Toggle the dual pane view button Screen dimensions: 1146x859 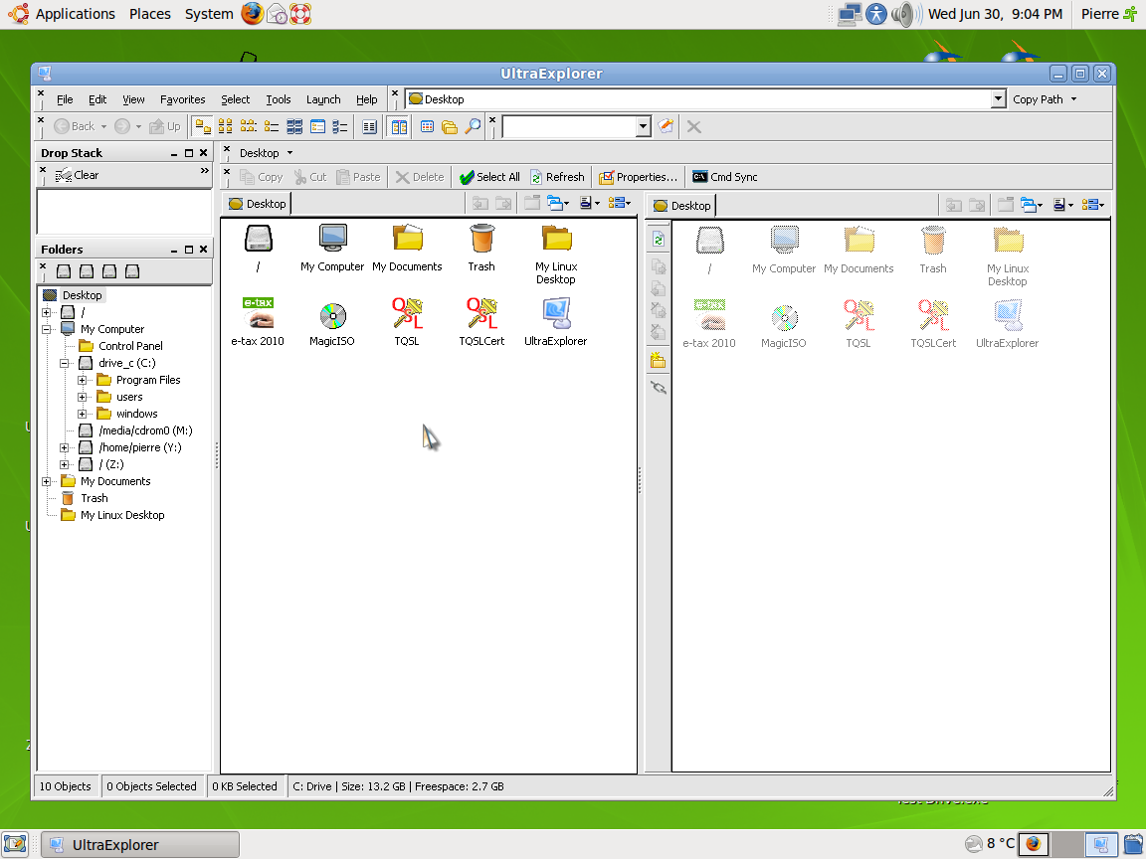[x=399, y=126]
